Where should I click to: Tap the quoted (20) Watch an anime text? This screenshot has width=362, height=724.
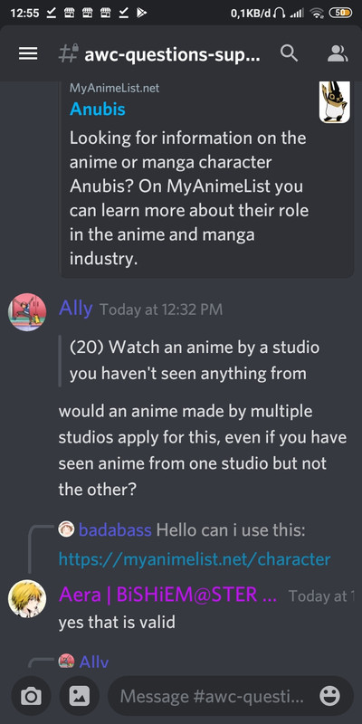click(x=195, y=360)
